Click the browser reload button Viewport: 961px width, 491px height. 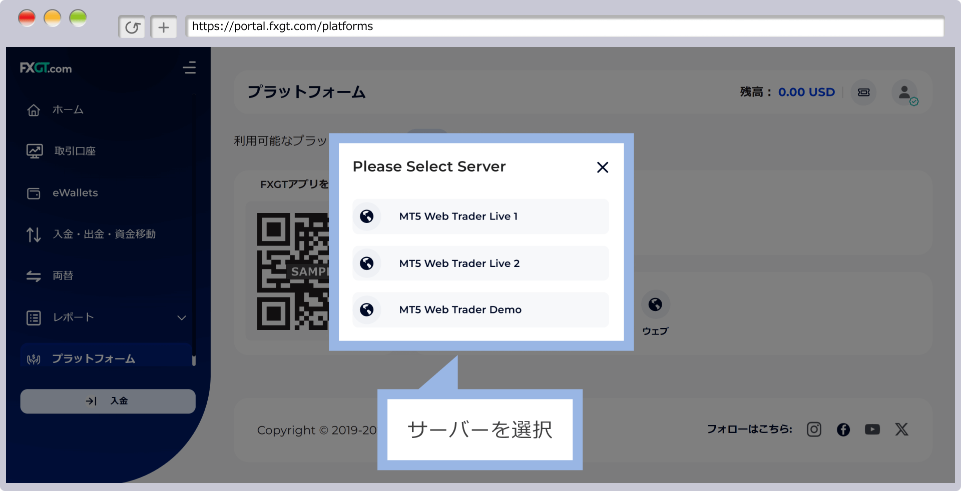(x=132, y=27)
